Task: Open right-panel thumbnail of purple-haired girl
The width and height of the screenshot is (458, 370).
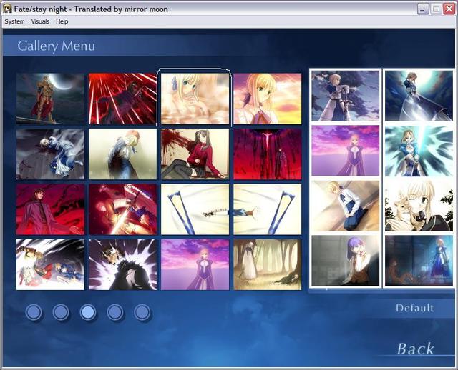Action: (346, 261)
